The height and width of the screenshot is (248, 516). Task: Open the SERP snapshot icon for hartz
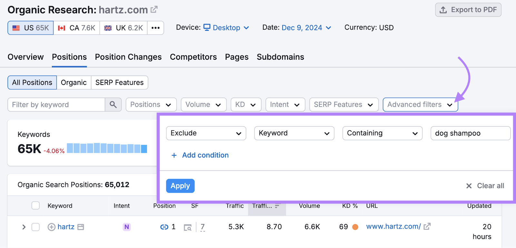[187, 227]
